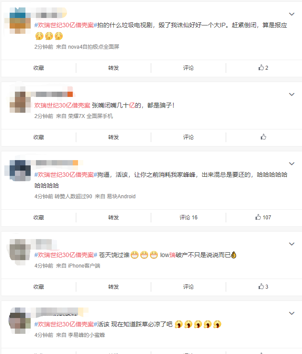Like the 荣耀7X post with no likes
302x354 pixels.
(x=263, y=137)
